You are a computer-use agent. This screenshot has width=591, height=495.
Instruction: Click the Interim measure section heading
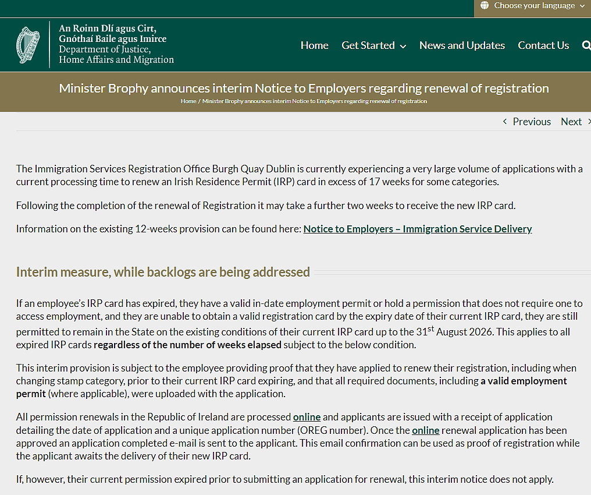[163, 272]
